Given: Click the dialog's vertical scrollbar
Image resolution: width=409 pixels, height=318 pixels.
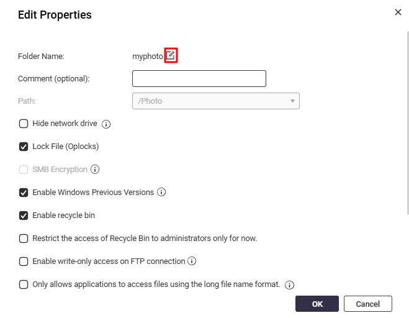Looking at the screenshot, I should click(x=407, y=124).
